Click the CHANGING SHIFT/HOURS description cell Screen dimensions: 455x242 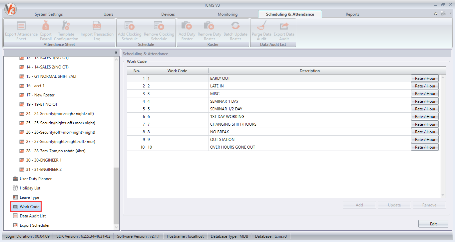point(310,124)
